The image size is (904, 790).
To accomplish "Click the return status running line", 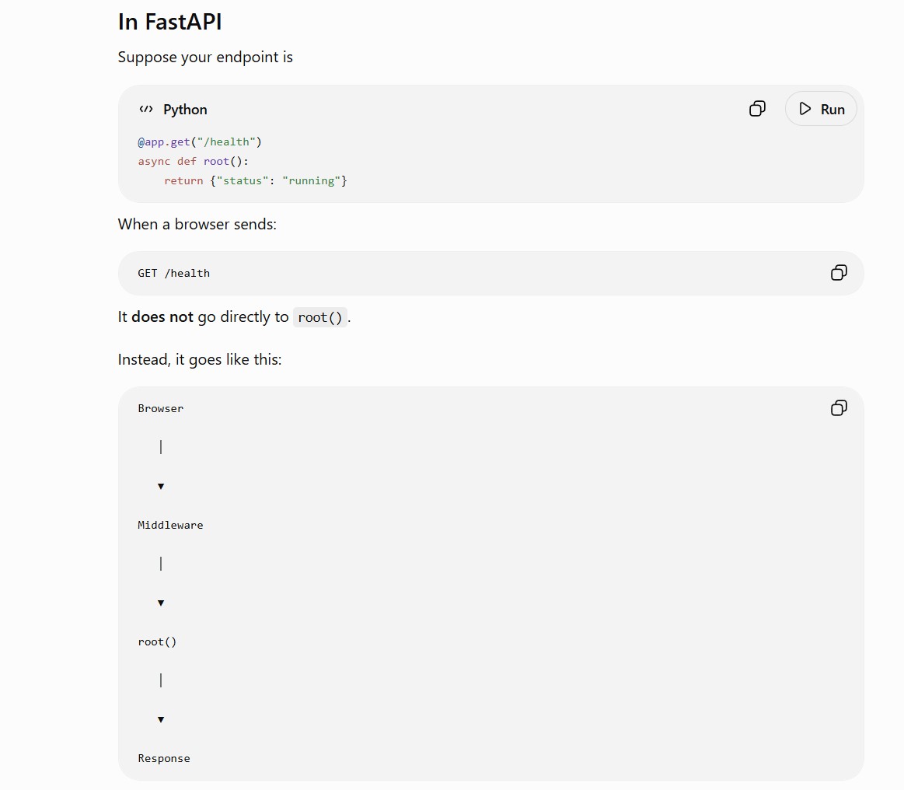I will pos(256,181).
